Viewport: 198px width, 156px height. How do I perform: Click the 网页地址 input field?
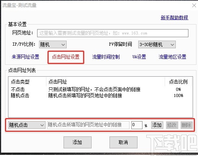point(113,33)
